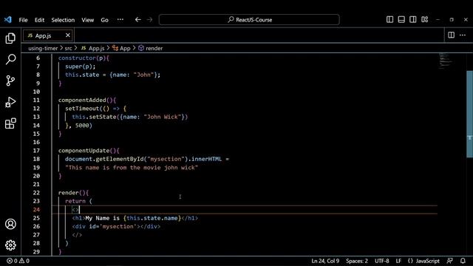
Task: Open the Edit menu
Action: pos(39,20)
